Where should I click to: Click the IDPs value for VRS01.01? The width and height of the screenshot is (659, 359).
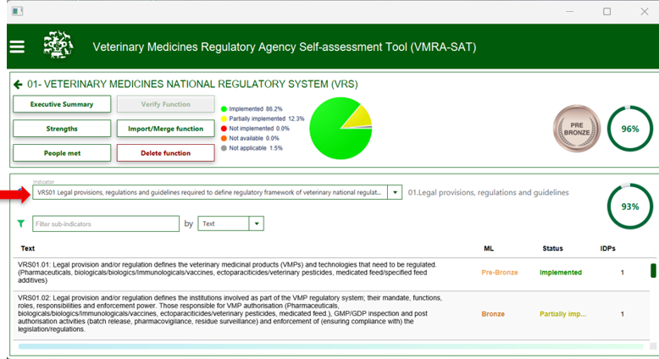[623, 273]
